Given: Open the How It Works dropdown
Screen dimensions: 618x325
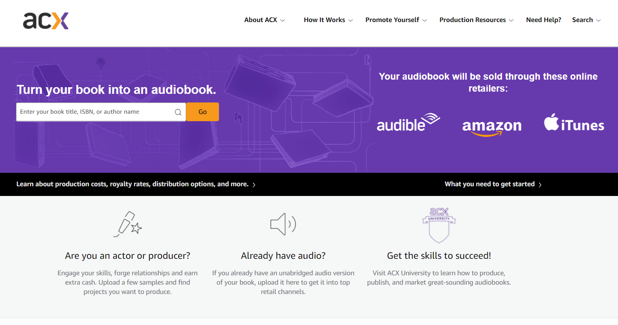Looking at the screenshot, I should 328,20.
